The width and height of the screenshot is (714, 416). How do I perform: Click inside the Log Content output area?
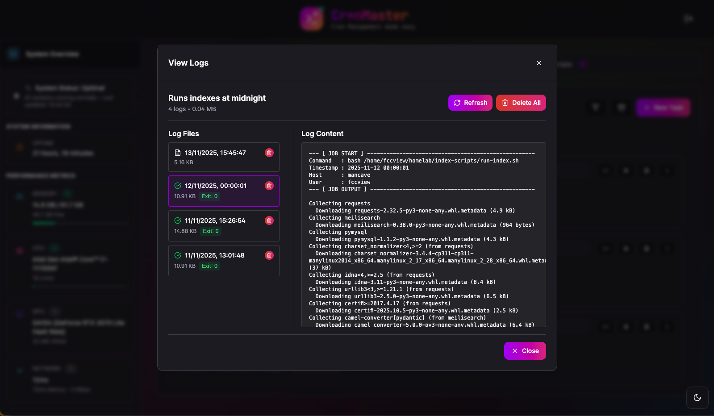(x=424, y=235)
